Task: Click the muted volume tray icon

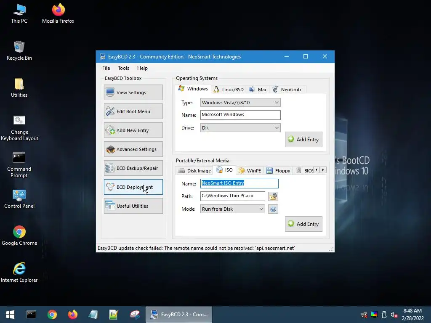Action: [394, 315]
